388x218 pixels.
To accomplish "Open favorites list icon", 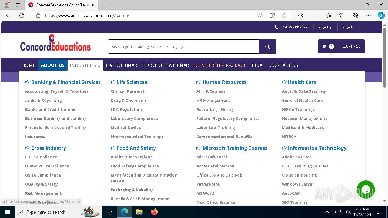I will [329, 15].
